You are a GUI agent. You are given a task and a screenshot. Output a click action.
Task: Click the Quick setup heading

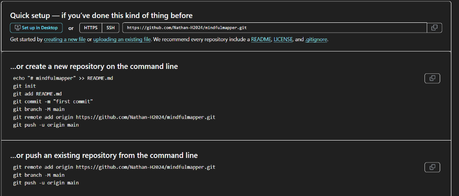pyautogui.click(x=101, y=16)
